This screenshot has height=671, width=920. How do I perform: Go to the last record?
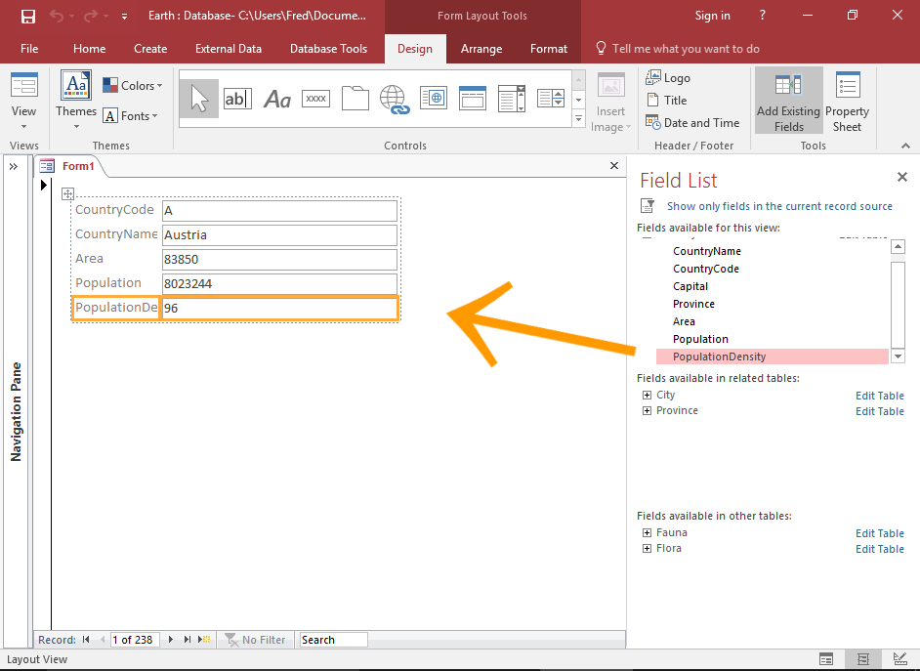[x=188, y=640]
